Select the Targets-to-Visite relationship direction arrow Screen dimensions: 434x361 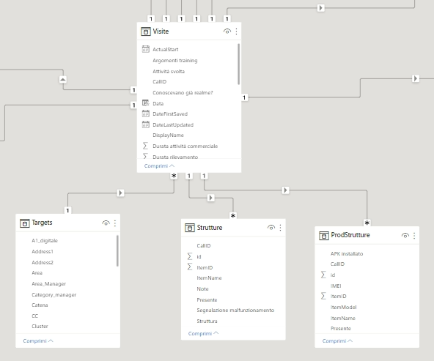[x=120, y=193]
